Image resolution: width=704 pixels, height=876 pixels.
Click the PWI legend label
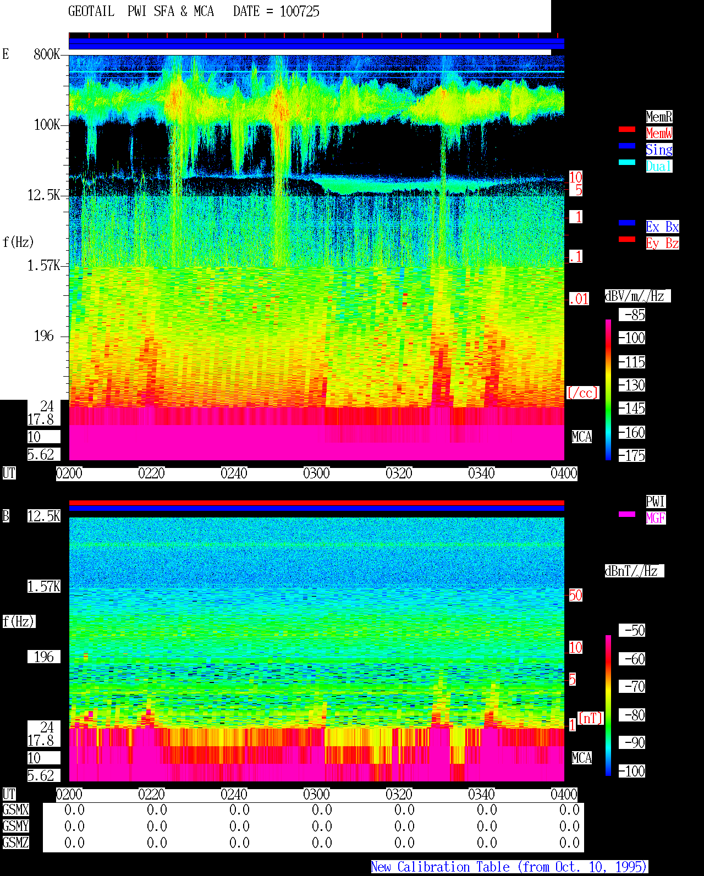pyautogui.click(x=656, y=502)
